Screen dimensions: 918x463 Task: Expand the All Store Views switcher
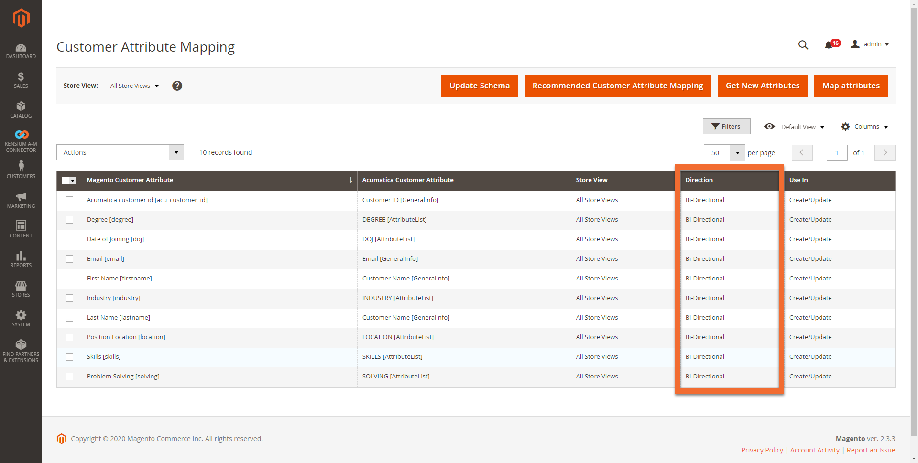click(134, 86)
